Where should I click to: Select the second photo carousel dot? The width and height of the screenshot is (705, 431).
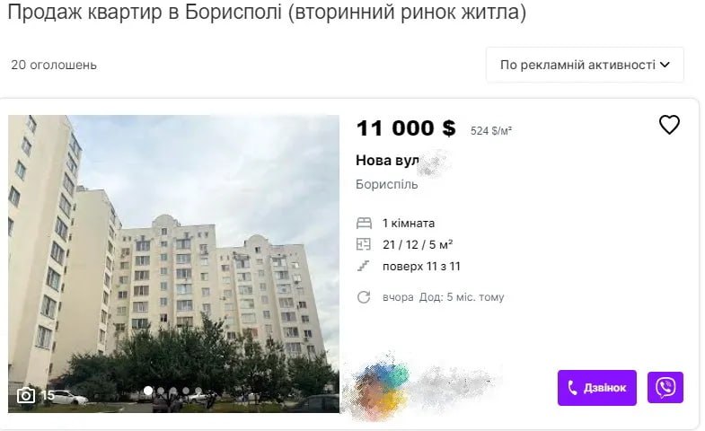pyautogui.click(x=161, y=391)
